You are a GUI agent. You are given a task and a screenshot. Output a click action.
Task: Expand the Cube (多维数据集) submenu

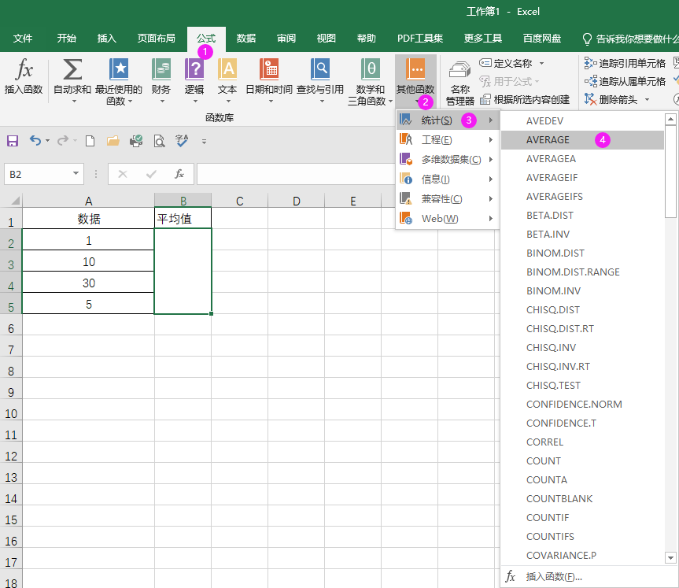point(447,160)
